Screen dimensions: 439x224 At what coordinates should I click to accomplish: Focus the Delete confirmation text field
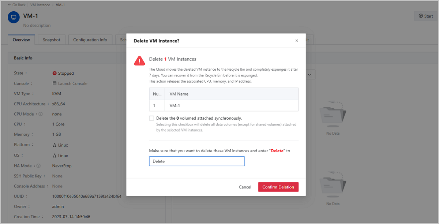[197, 161]
